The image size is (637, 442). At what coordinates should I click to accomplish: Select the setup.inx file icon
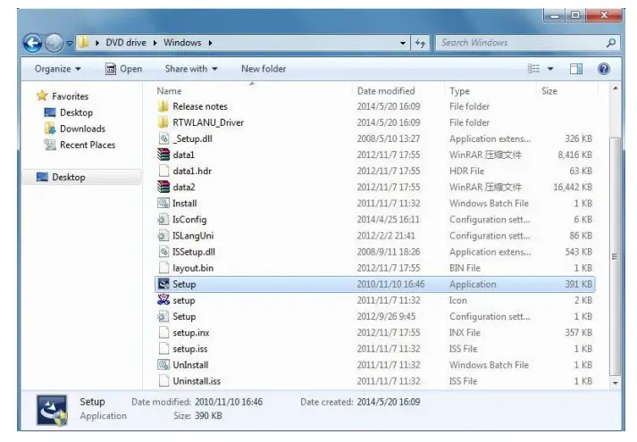(163, 333)
